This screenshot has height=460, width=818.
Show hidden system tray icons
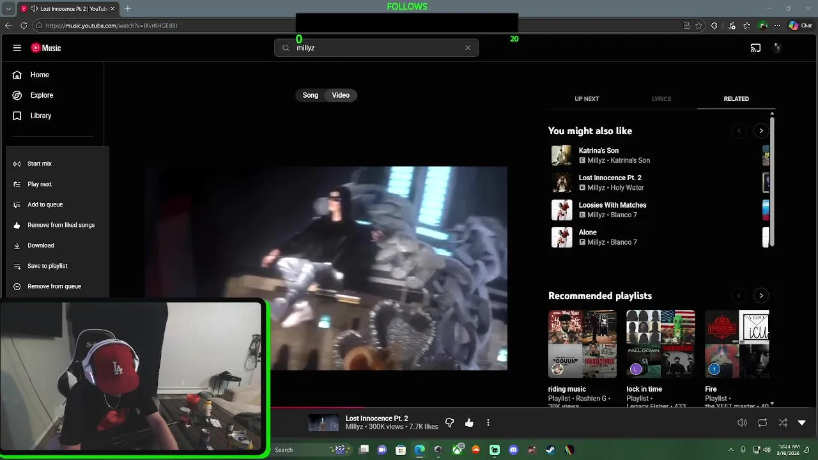pyautogui.click(x=731, y=450)
